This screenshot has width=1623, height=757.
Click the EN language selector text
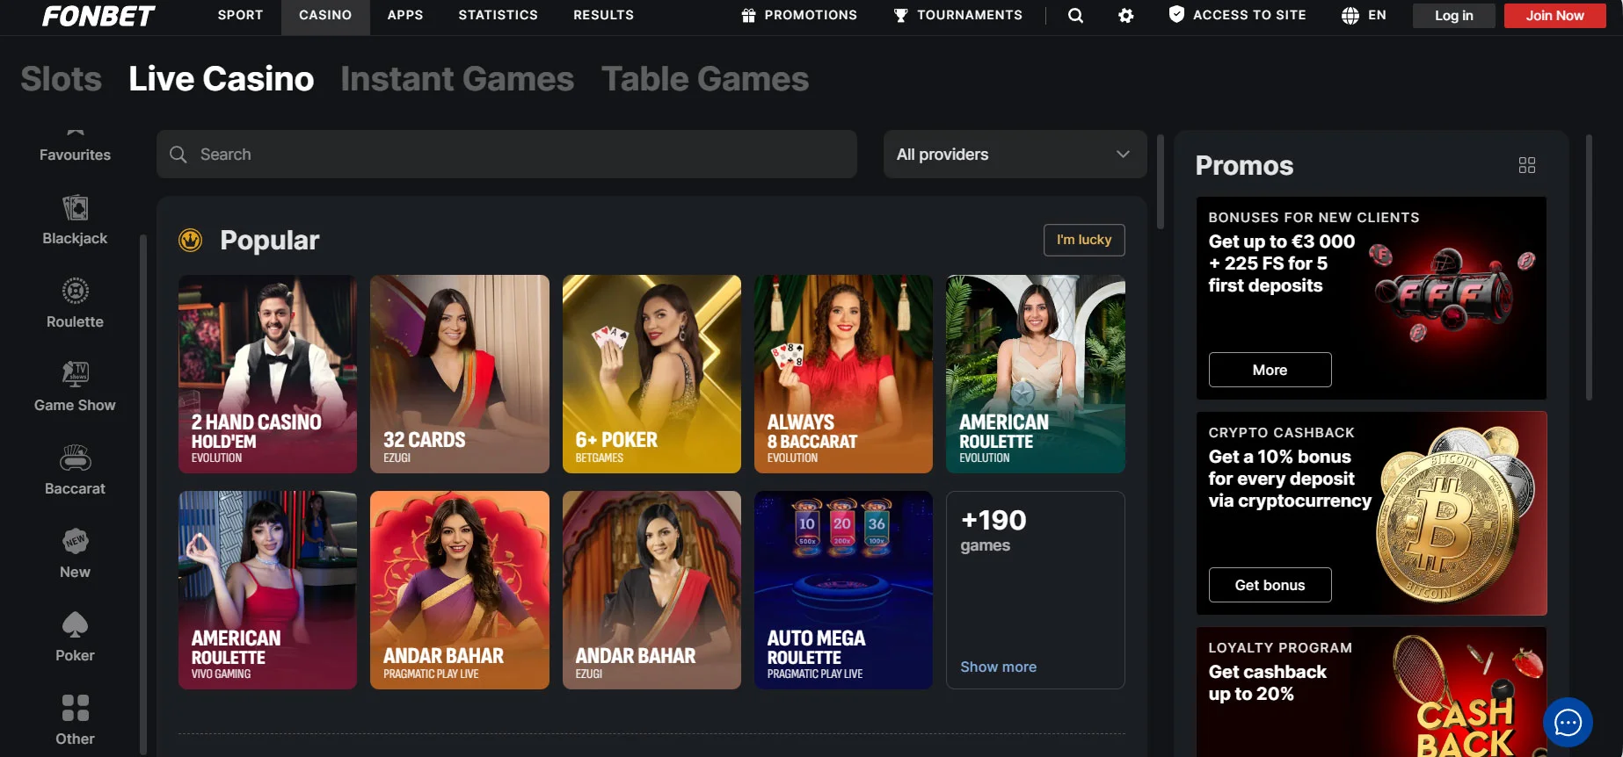point(1377,16)
